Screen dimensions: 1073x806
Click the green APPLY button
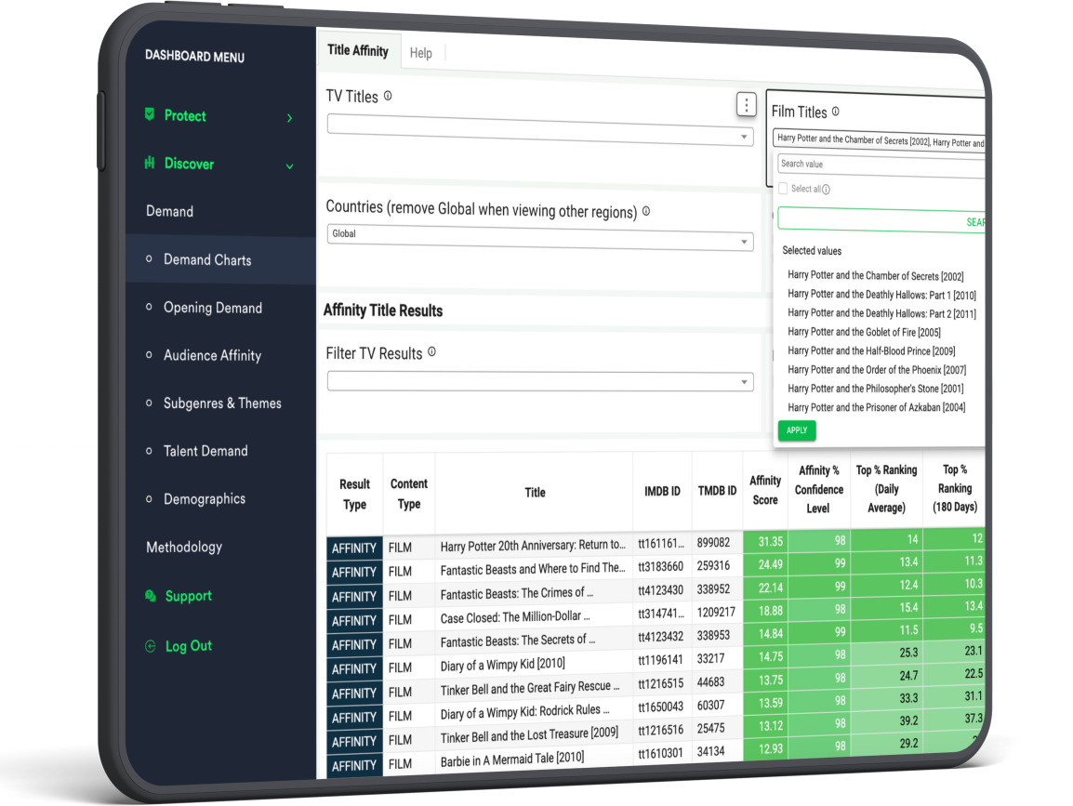(x=796, y=430)
